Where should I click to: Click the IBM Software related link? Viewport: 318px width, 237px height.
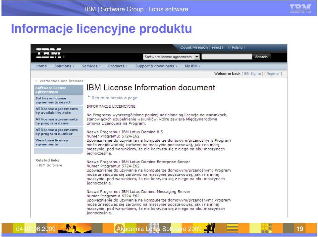click(50, 165)
